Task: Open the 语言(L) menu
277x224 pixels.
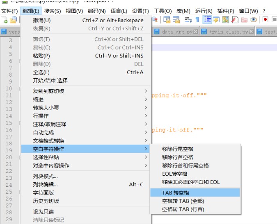Action: (x=119, y=11)
